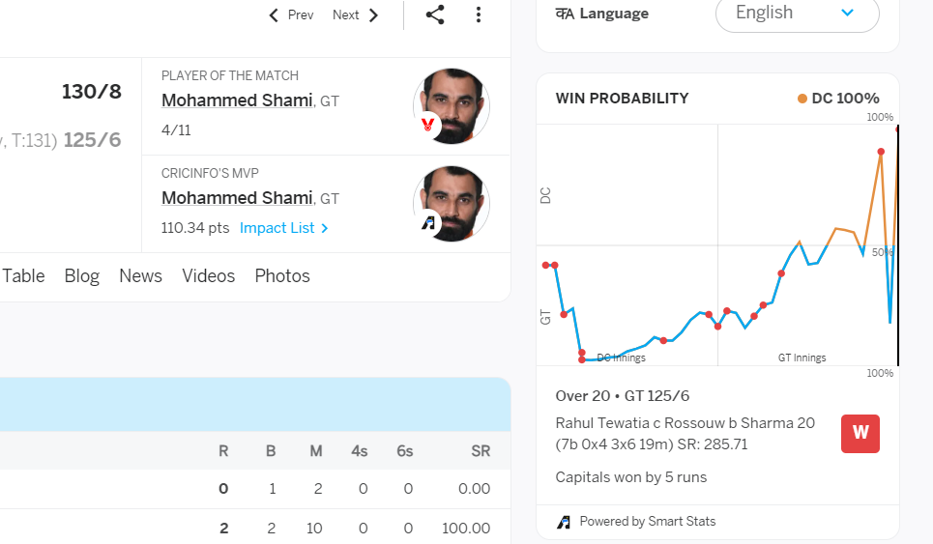933x544 pixels.
Task: Expand Impact List chevron arrow
Action: (x=325, y=228)
